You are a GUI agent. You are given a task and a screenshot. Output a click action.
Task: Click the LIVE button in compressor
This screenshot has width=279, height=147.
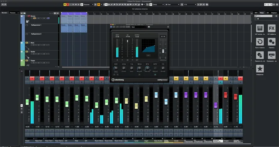(x=148, y=56)
